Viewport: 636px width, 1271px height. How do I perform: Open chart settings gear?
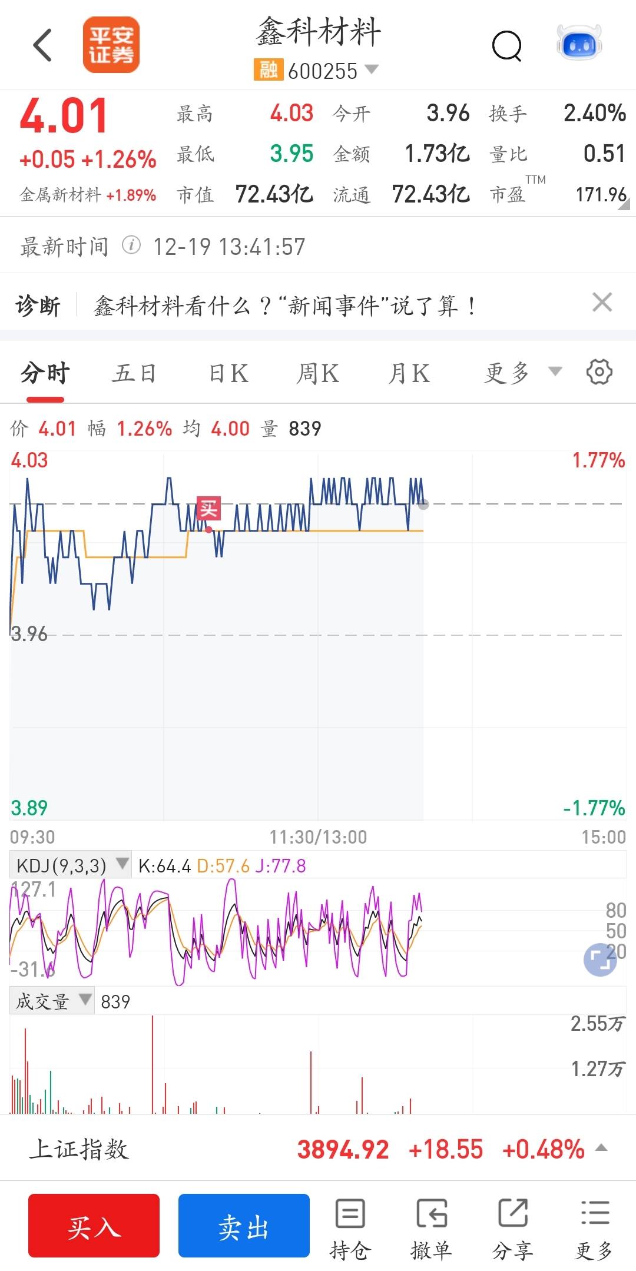[599, 372]
